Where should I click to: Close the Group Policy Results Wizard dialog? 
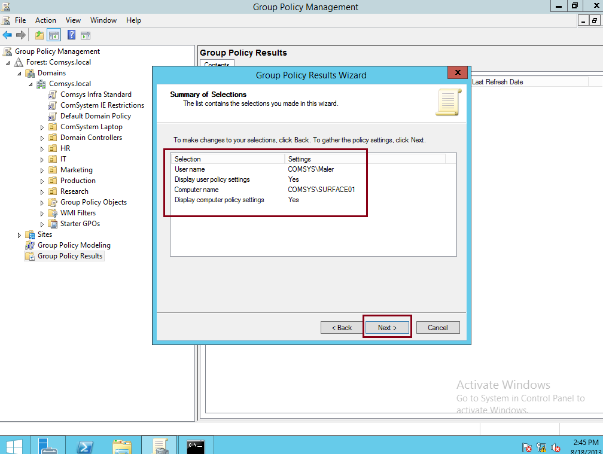[x=458, y=72]
